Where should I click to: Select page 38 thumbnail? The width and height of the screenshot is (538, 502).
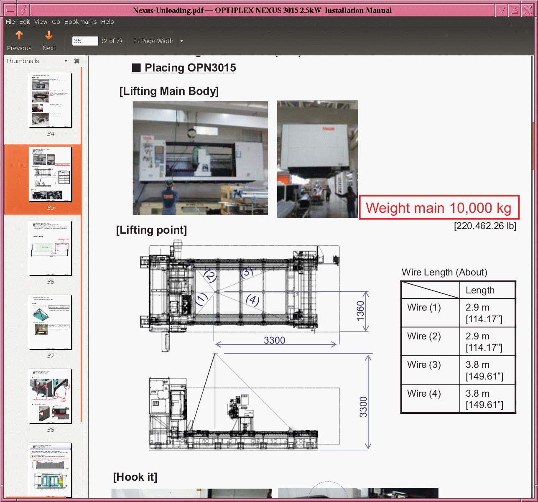(x=51, y=396)
